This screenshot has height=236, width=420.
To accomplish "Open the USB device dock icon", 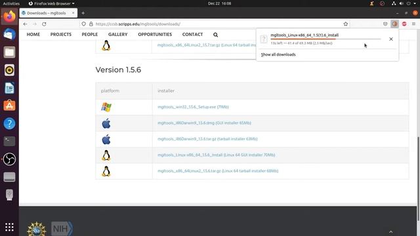I will 9,195.
